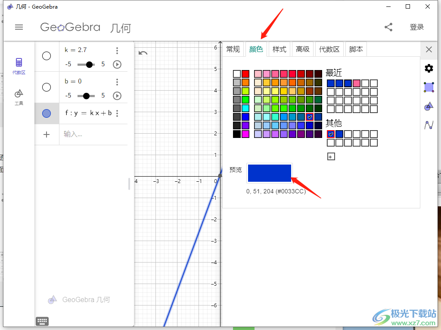Click the 输入... input field

(x=93, y=134)
